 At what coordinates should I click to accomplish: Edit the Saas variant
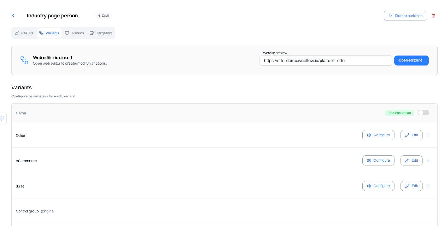tap(411, 186)
